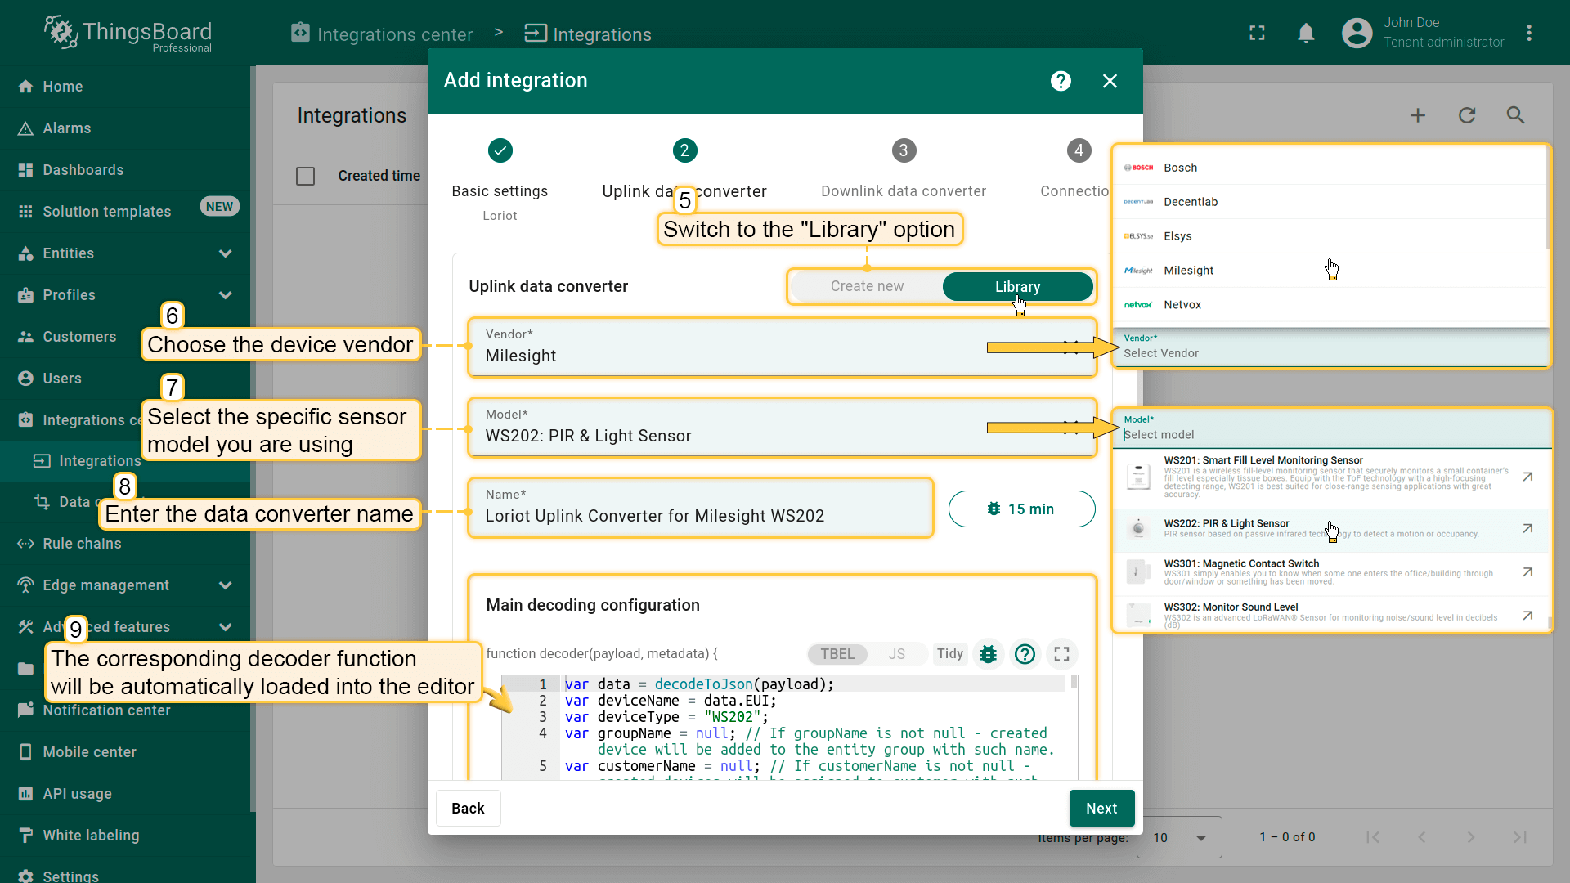Open the help icon in the Add integration header
Image resolution: width=1570 pixels, height=883 pixels.
1061,81
